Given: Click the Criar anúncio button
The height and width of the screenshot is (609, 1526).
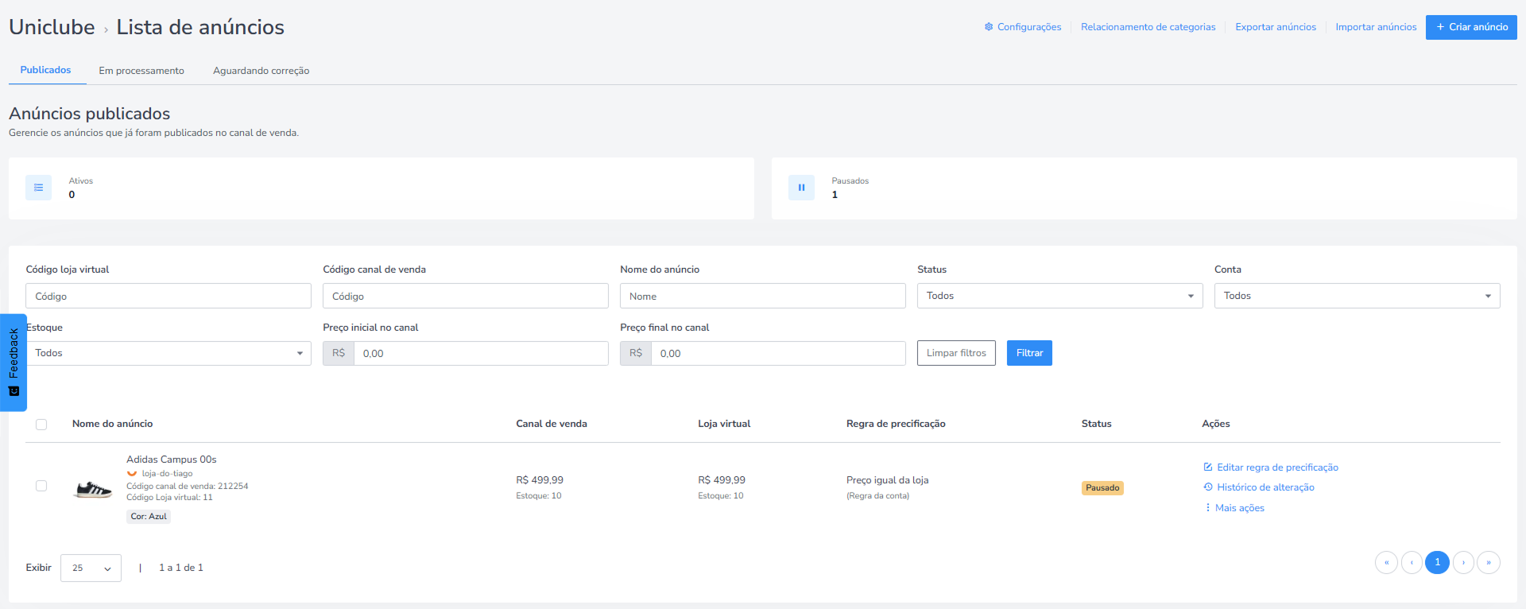Looking at the screenshot, I should point(1471,27).
